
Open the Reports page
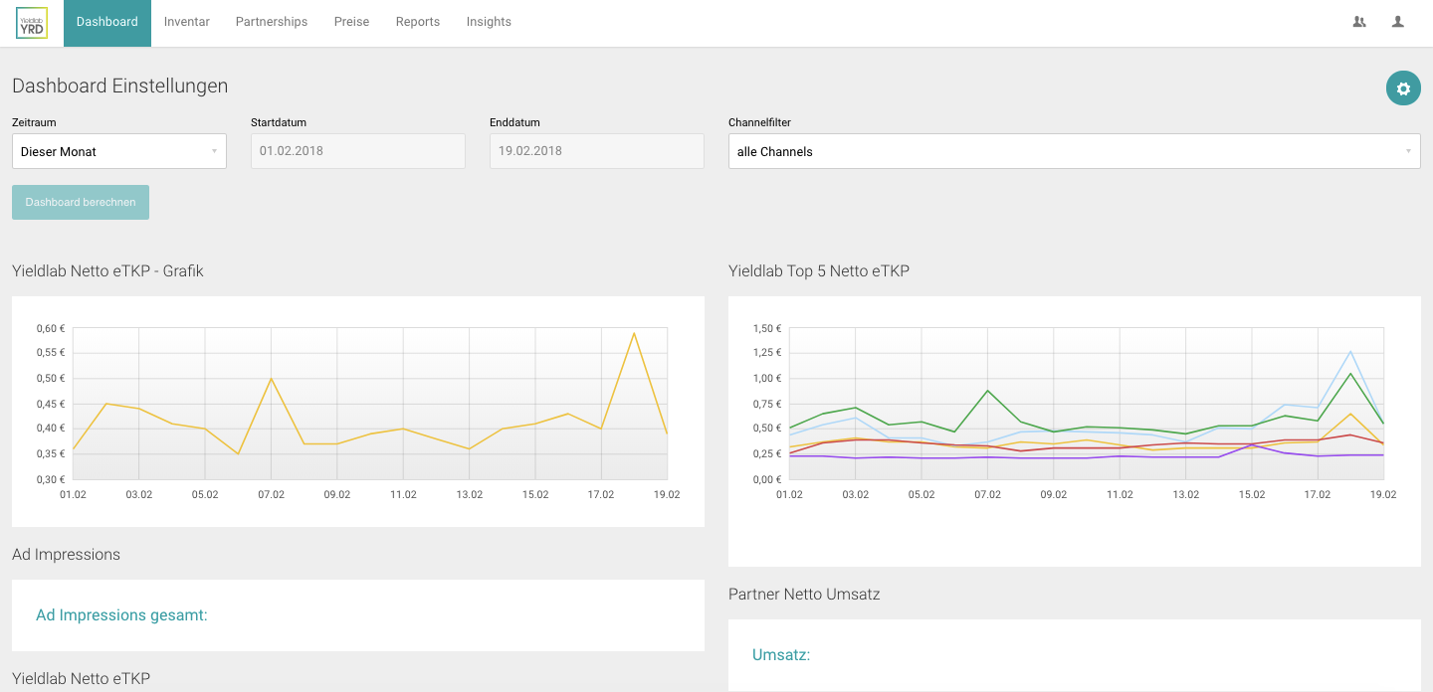(418, 22)
